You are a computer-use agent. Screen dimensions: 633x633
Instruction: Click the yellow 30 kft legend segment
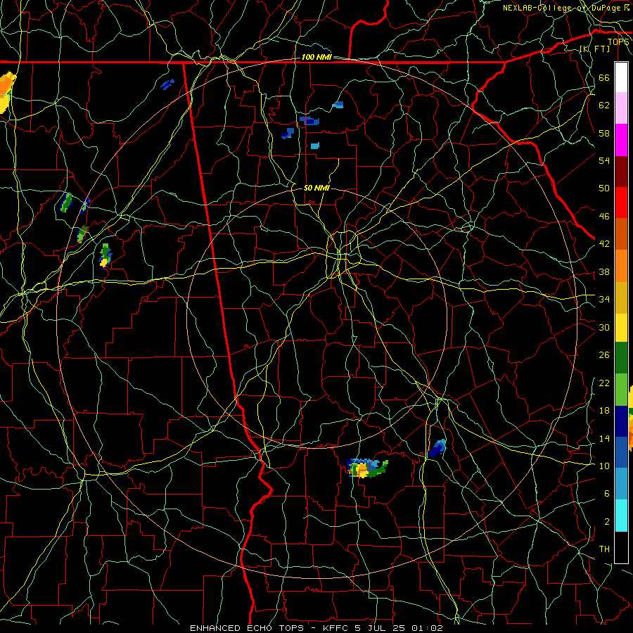[x=621, y=328]
